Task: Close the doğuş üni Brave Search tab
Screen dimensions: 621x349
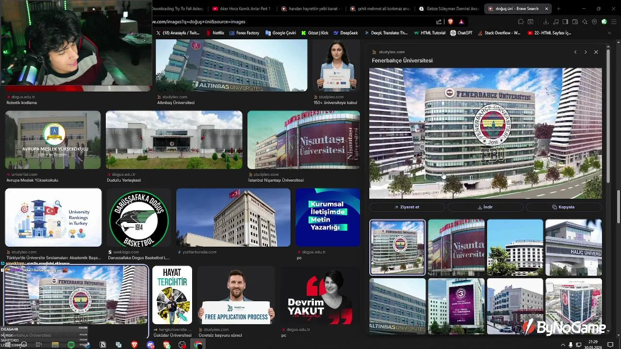Action: coord(547,9)
